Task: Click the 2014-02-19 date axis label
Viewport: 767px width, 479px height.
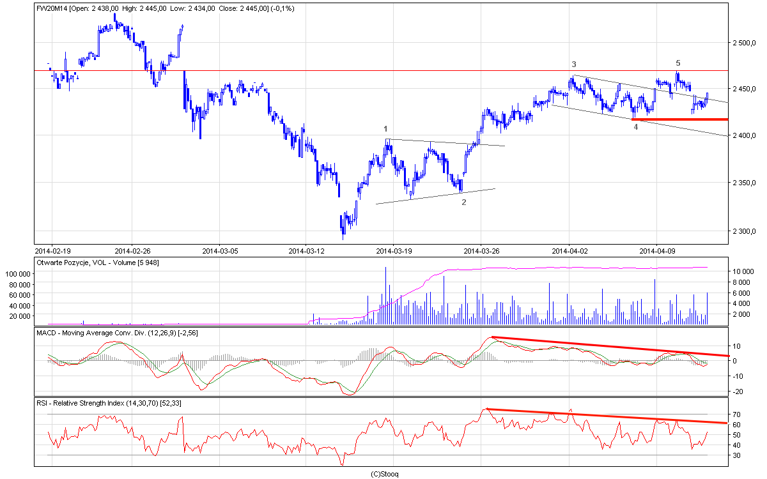Action: (x=52, y=250)
